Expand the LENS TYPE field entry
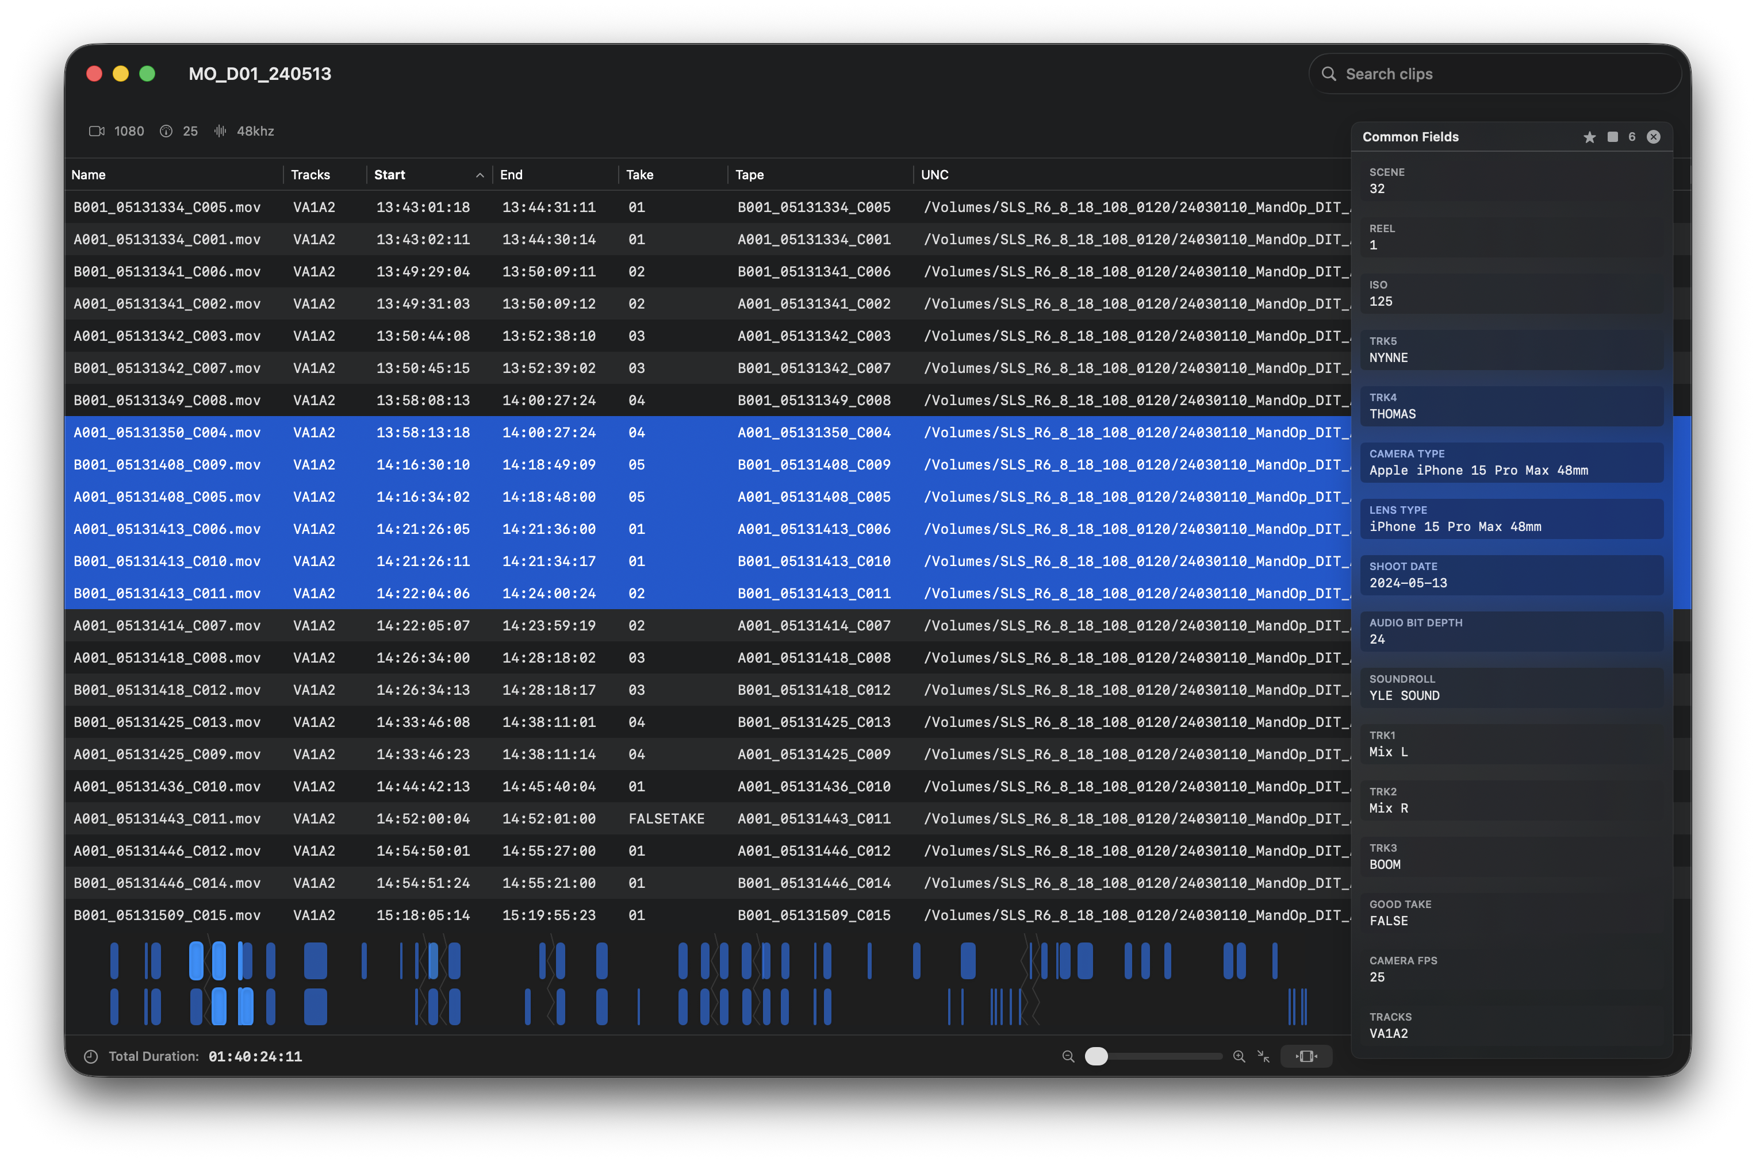 [x=1512, y=519]
